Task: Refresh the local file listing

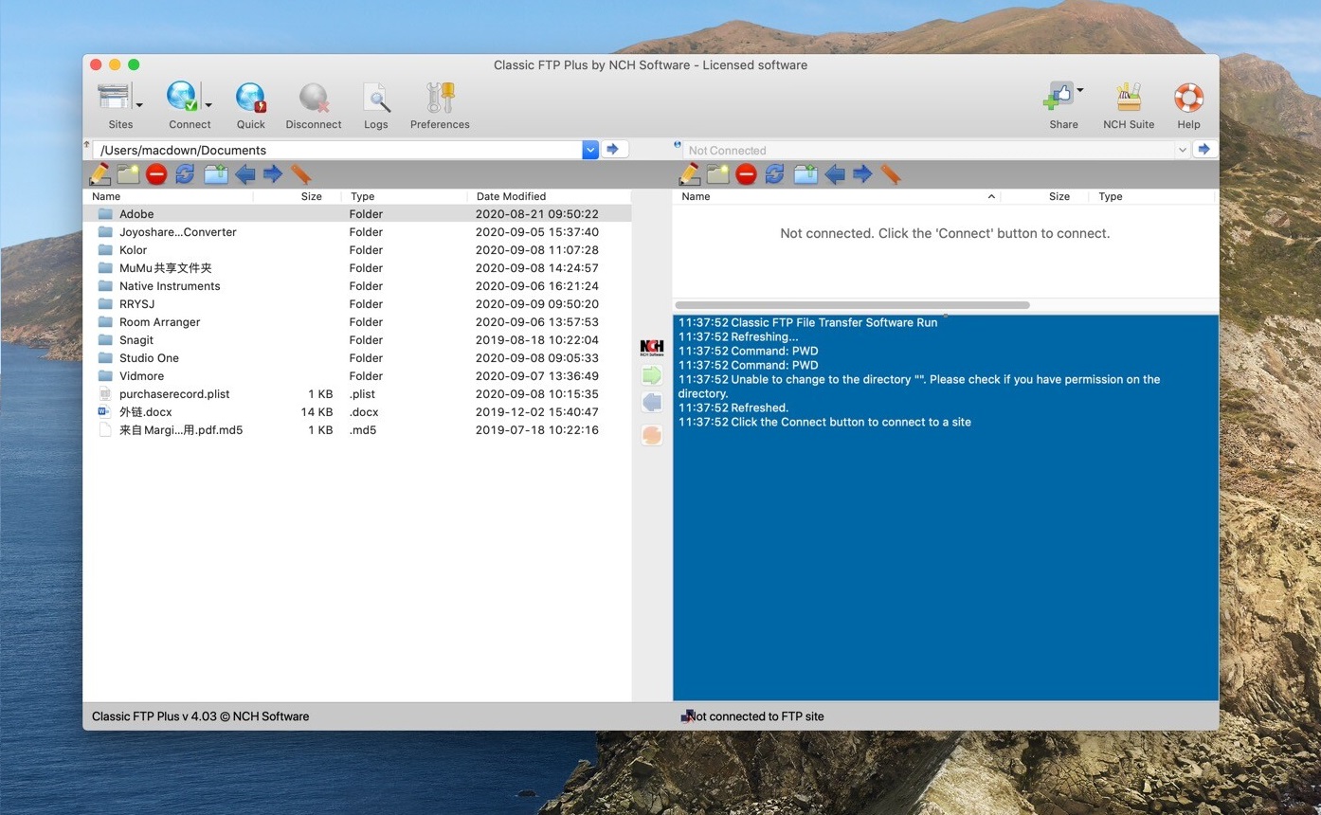Action: tap(184, 173)
